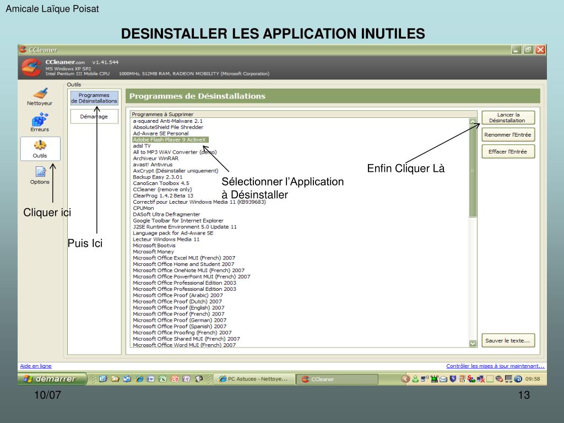Click the program list scrollbar thumb

473,171
